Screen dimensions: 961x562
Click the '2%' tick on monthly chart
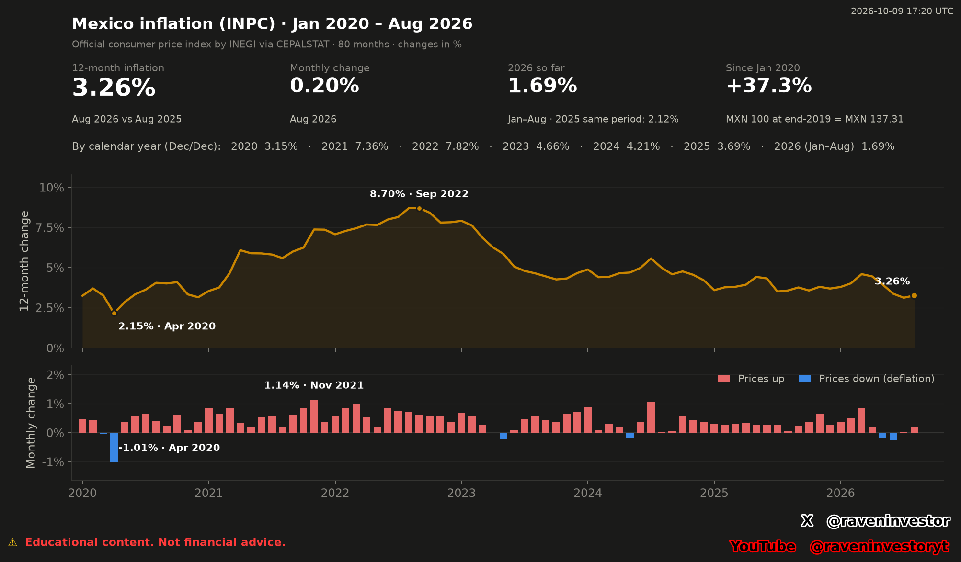[x=56, y=375]
